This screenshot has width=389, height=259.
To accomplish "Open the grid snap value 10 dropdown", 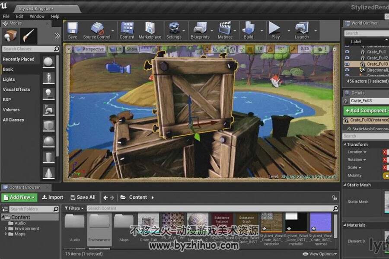I will (x=260, y=49).
